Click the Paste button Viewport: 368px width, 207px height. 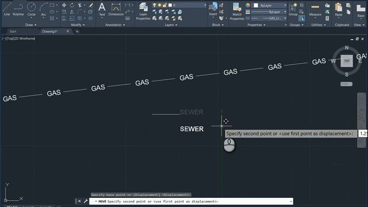pos(339,10)
